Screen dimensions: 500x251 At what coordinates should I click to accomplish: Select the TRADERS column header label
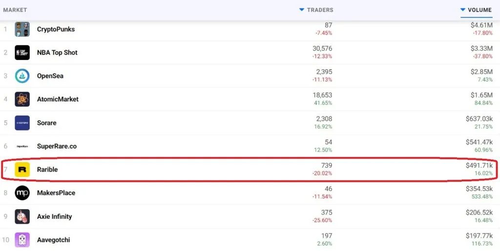[320, 10]
